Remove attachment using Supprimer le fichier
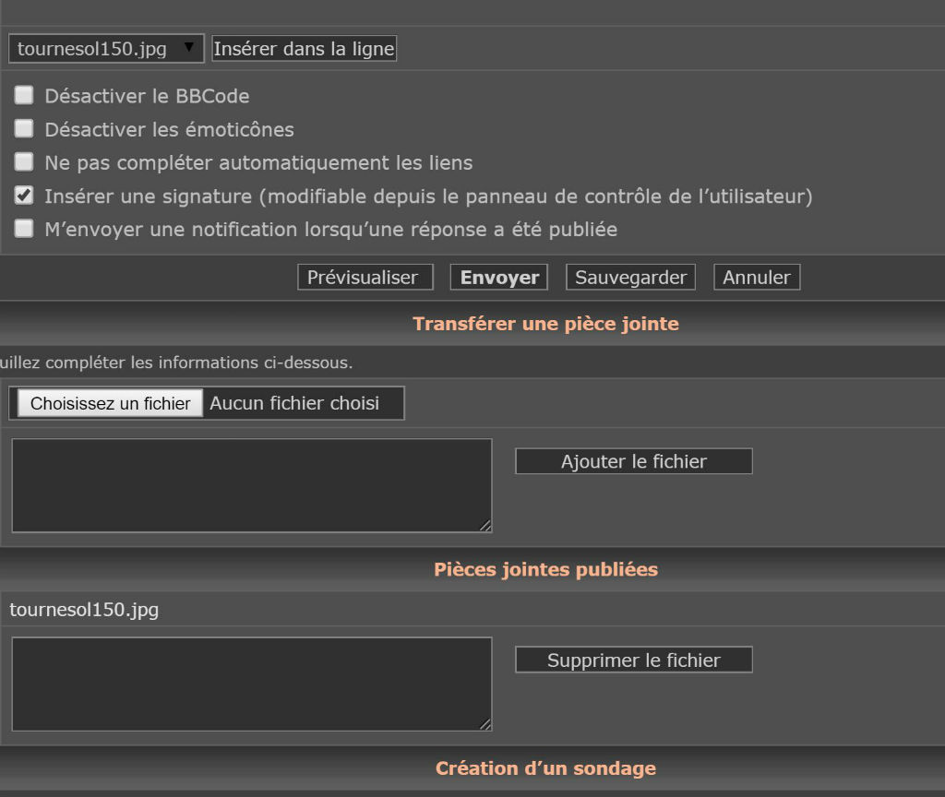 tap(633, 660)
